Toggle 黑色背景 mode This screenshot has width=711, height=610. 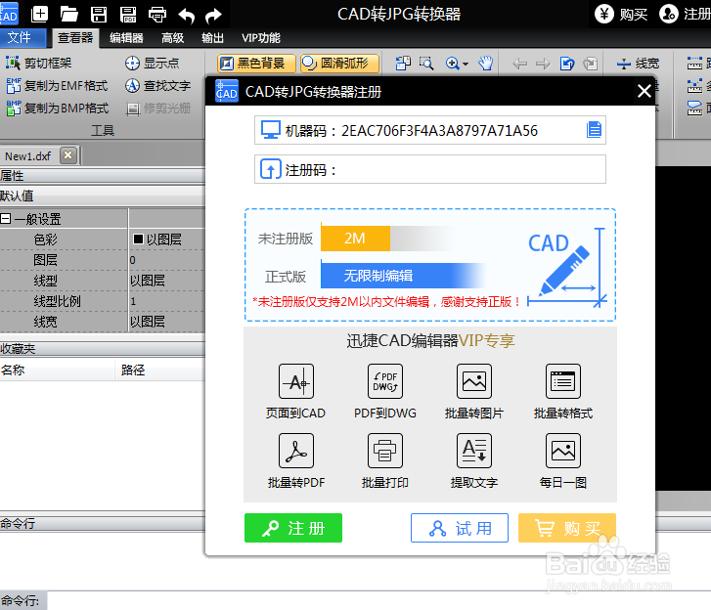pos(256,64)
